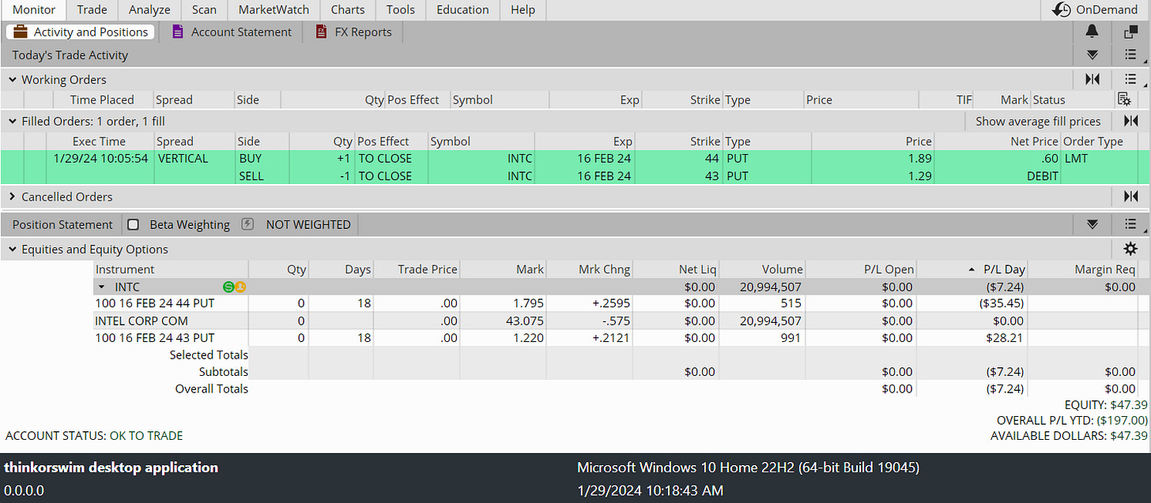Click the ($35.45) P/L Day value

click(x=1002, y=303)
